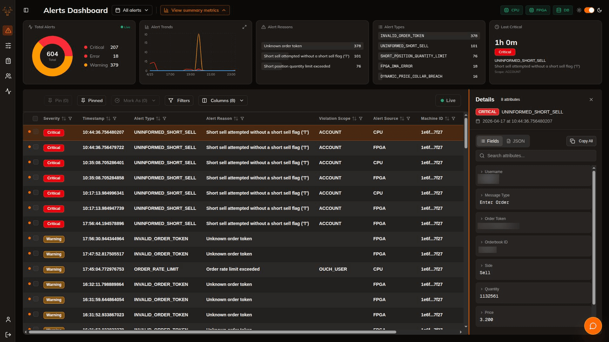Collapse View summary metrics
The height and width of the screenshot is (342, 609).
tap(195, 10)
